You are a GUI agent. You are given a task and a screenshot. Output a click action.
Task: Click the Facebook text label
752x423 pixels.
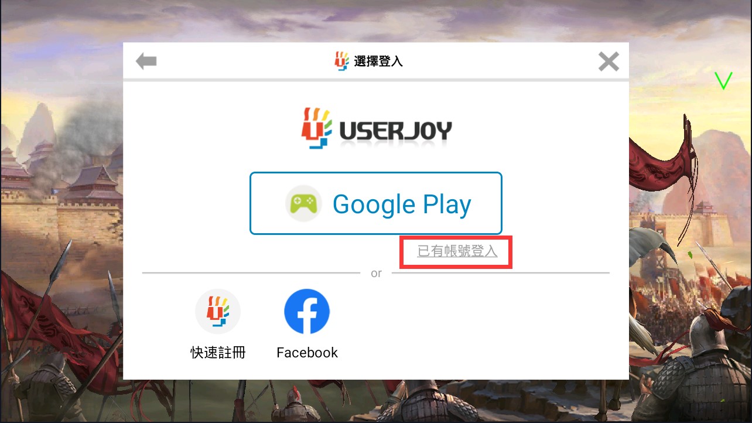coord(307,353)
